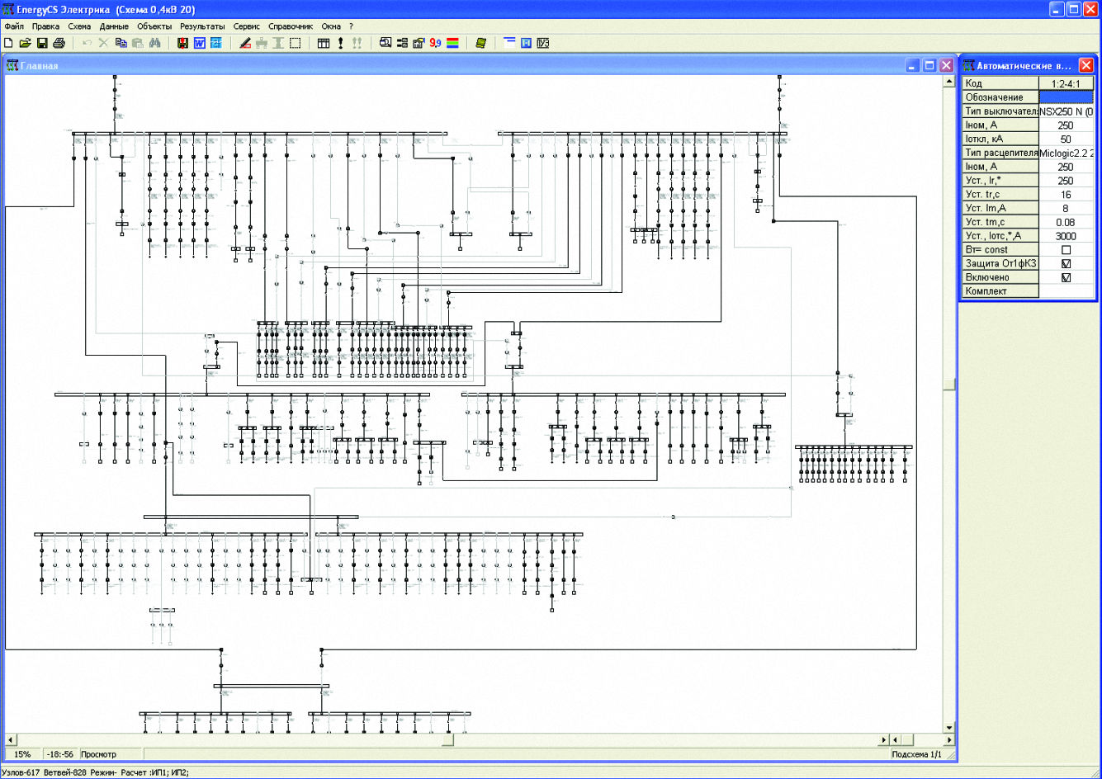
Task: Open the green reference book icon
Action: tap(481, 43)
